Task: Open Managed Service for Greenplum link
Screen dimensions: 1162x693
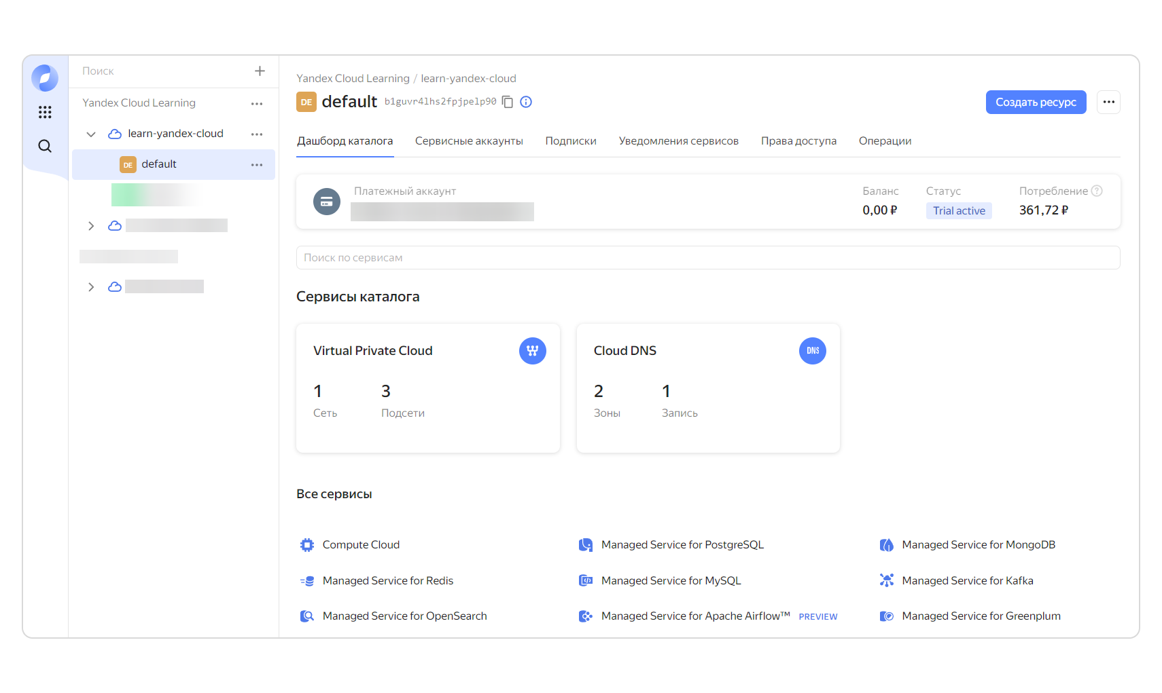Action: tap(981, 616)
